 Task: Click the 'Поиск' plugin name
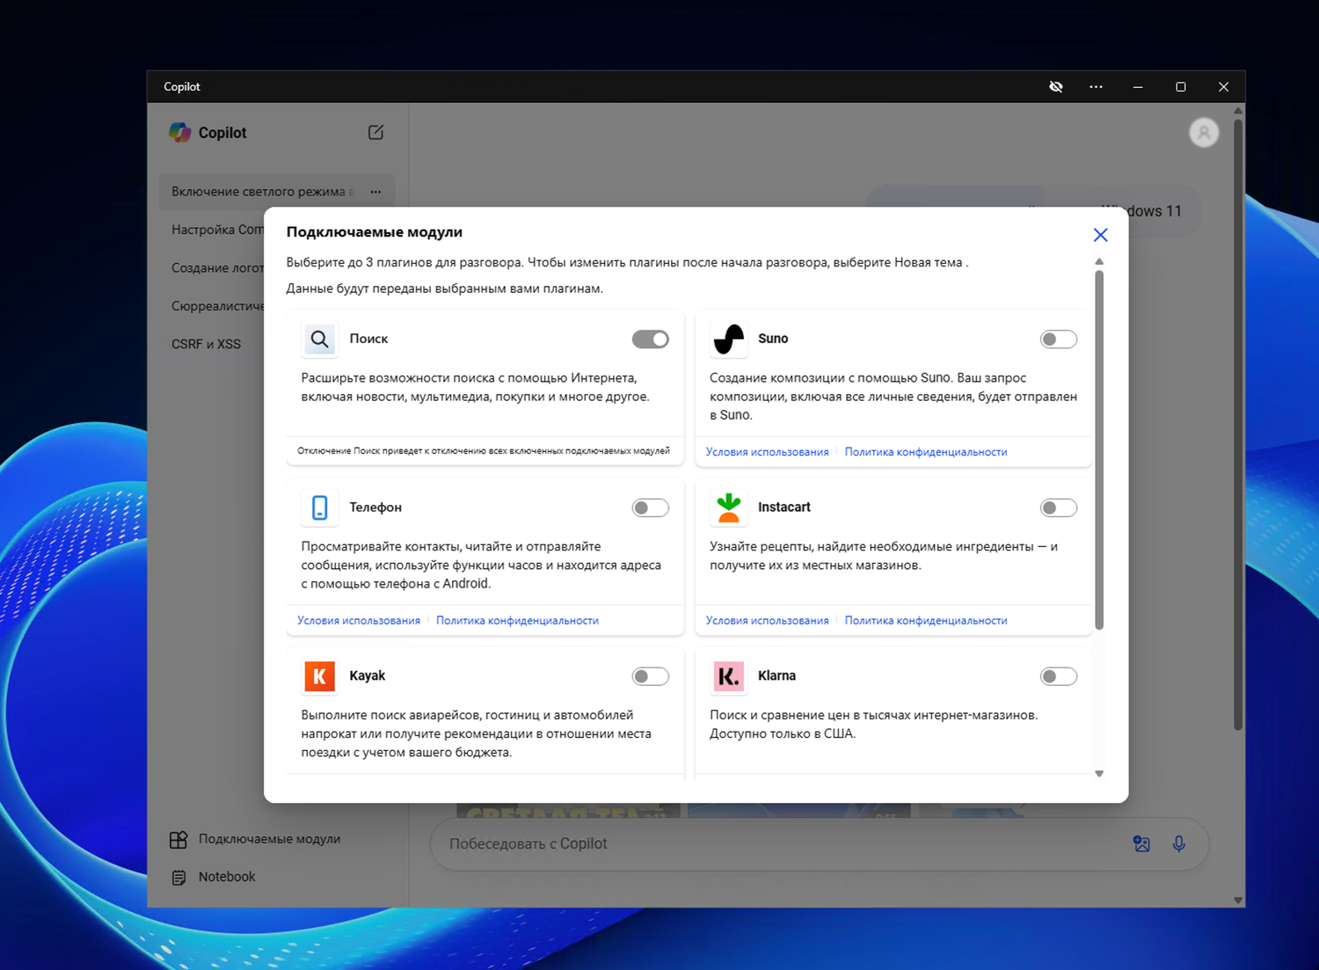pyautogui.click(x=368, y=339)
